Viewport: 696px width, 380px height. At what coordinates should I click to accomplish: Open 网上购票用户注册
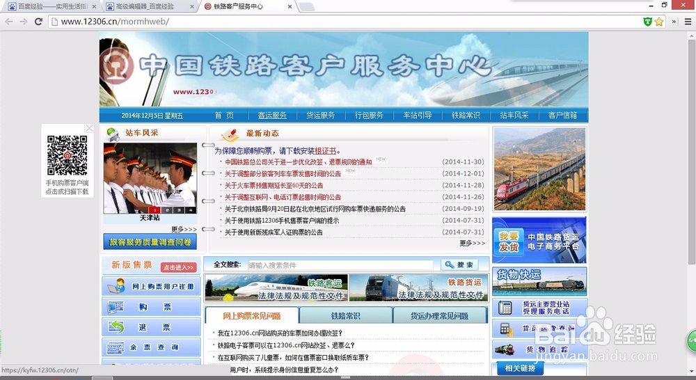pyautogui.click(x=151, y=286)
